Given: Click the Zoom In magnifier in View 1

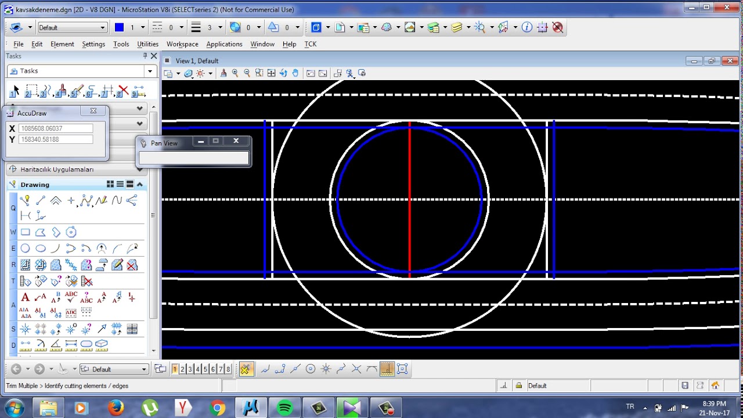Looking at the screenshot, I should [x=235, y=73].
